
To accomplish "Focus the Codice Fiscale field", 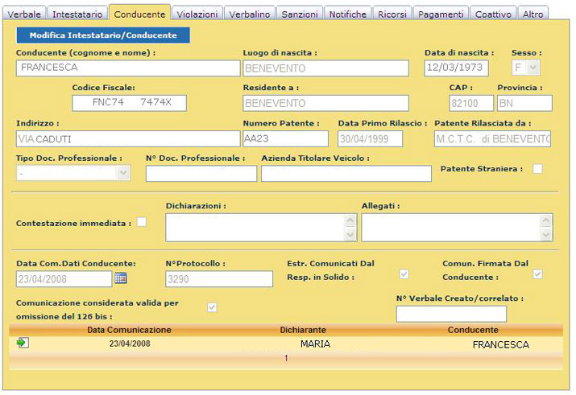I will tap(130, 103).
